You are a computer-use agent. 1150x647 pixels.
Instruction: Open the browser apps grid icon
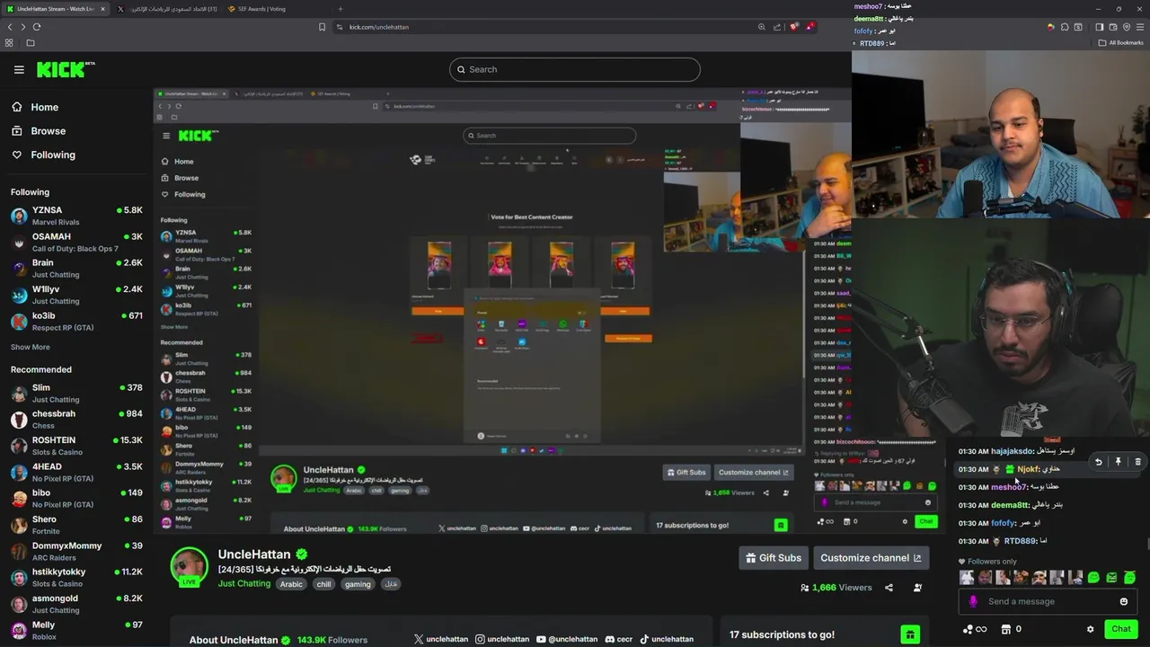(x=9, y=43)
